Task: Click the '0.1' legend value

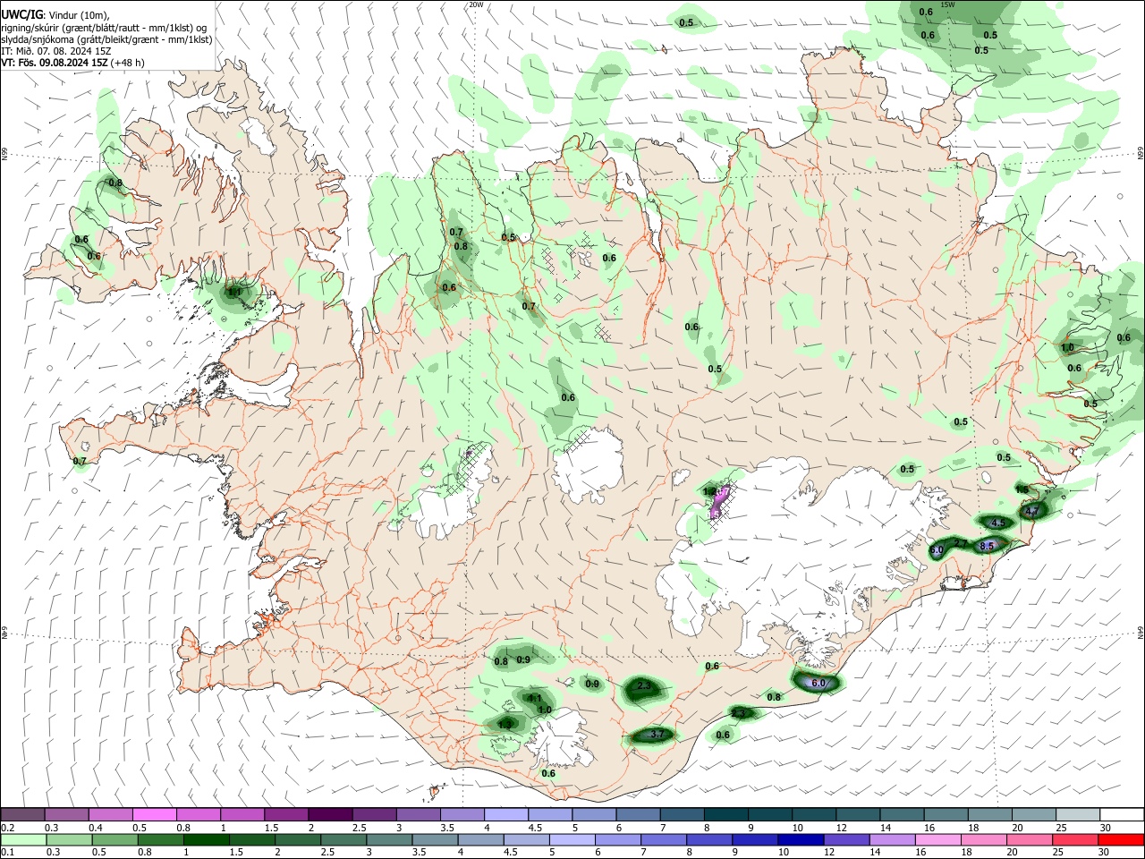Action: (x=7, y=853)
